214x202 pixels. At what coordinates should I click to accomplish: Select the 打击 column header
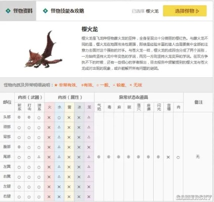tap(29, 107)
